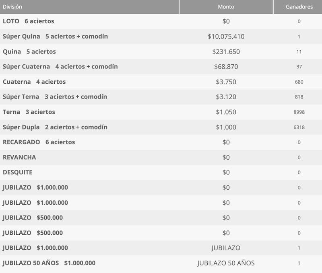Select the winners count 8998

click(x=299, y=112)
